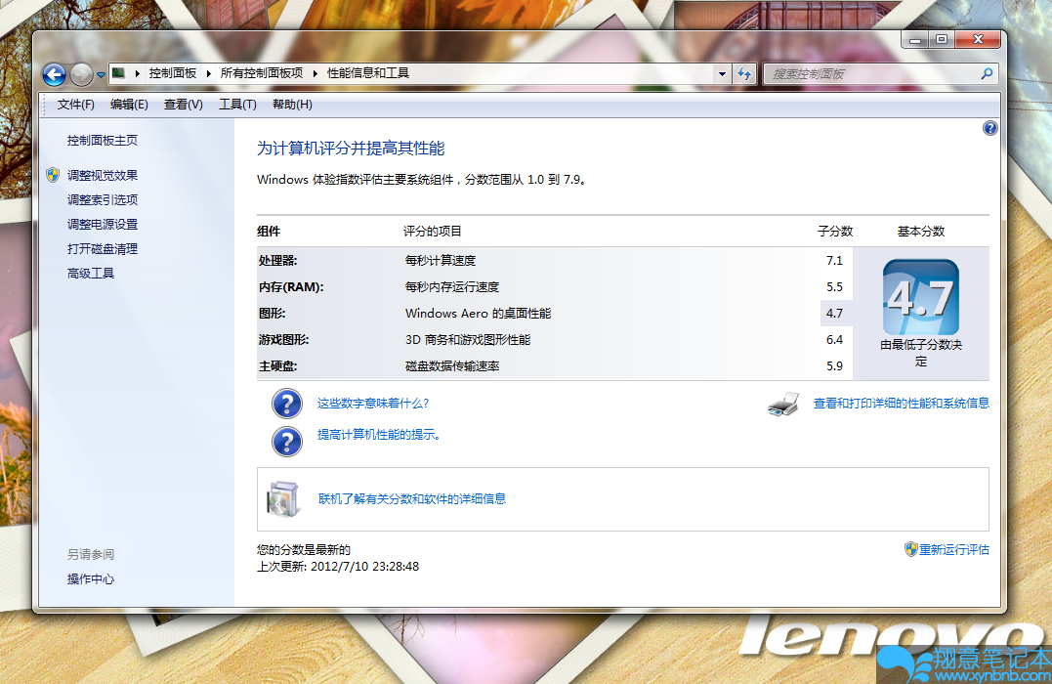The image size is (1052, 684).
Task: Open 高级工具 link
Action: tap(91, 274)
